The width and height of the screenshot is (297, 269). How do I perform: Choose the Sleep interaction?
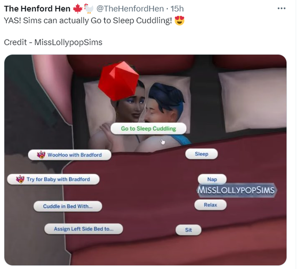click(x=201, y=154)
